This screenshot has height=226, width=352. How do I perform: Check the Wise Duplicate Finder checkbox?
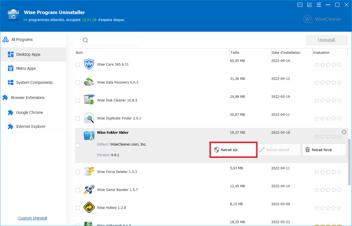[78, 118]
